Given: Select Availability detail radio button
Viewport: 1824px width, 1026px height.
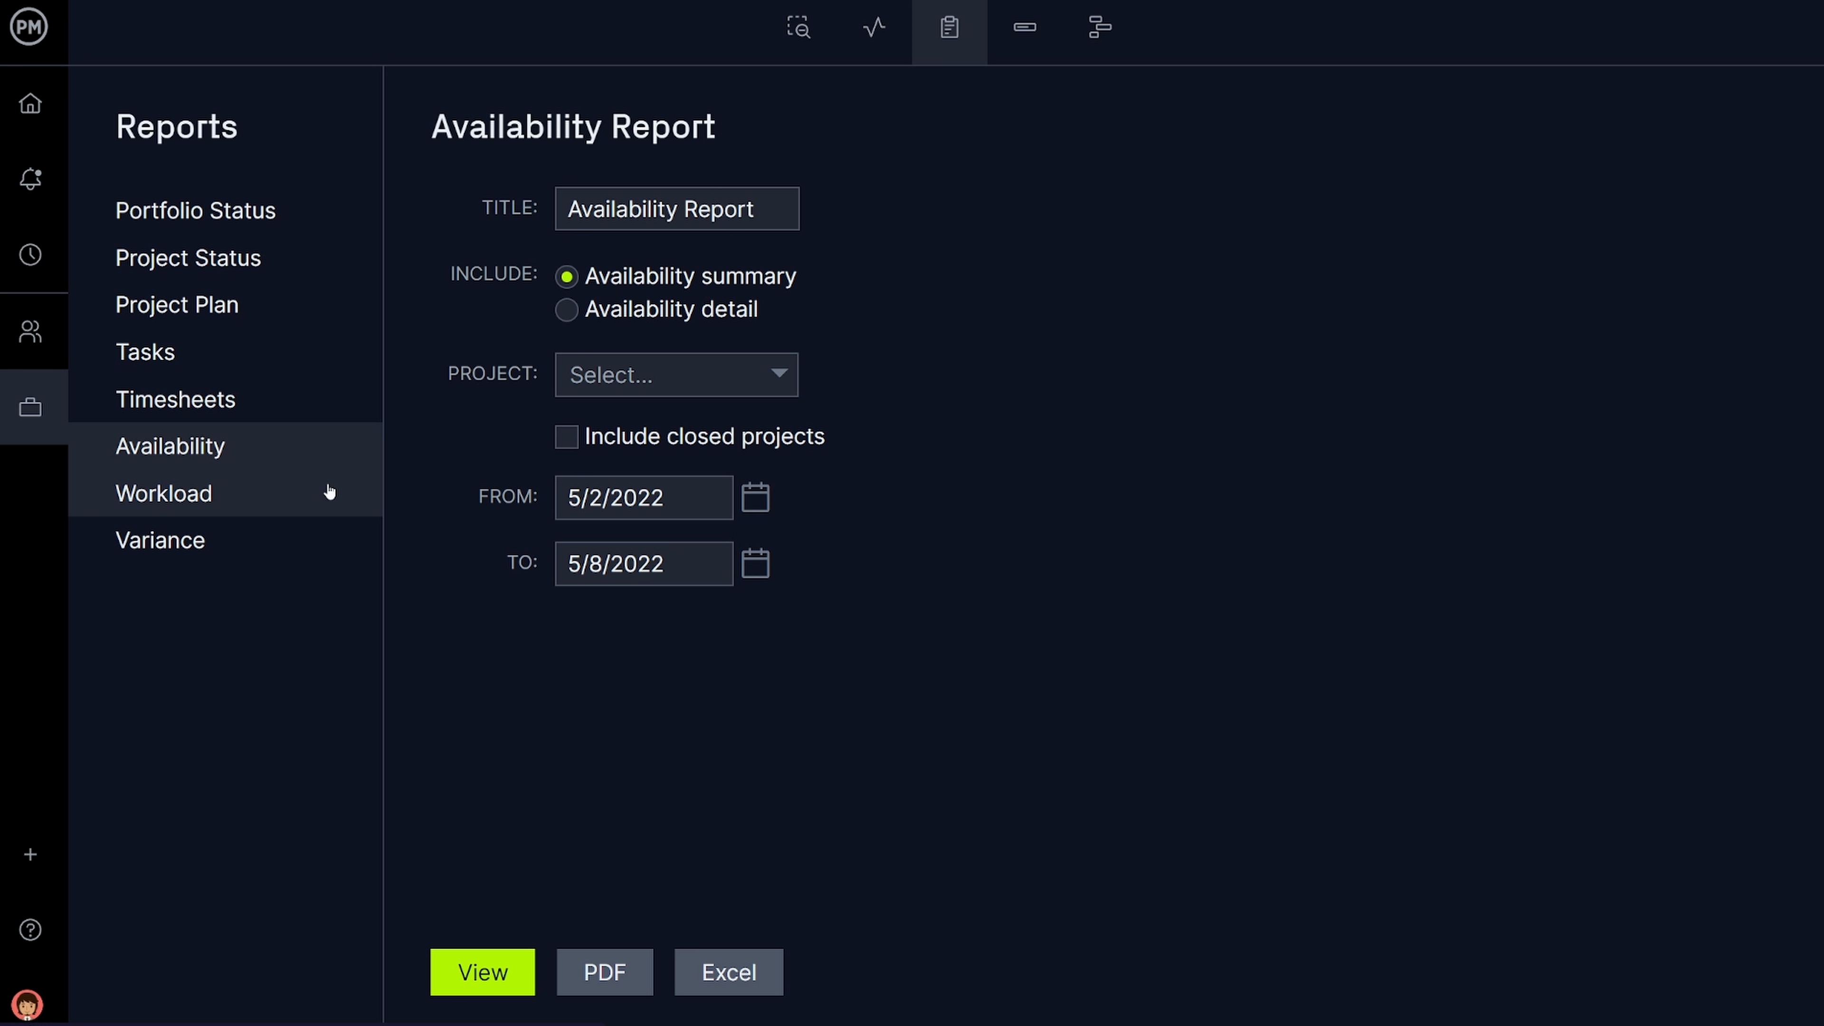Looking at the screenshot, I should pos(567,310).
